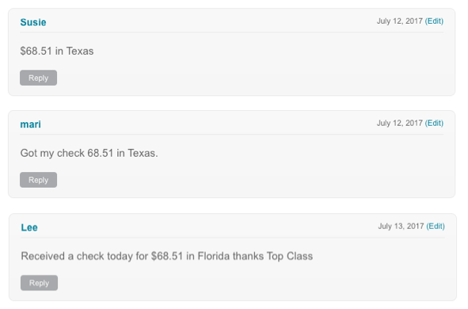This screenshot has width=468, height=309.
Task: Click the divider line under Susie's name
Action: point(231,32)
